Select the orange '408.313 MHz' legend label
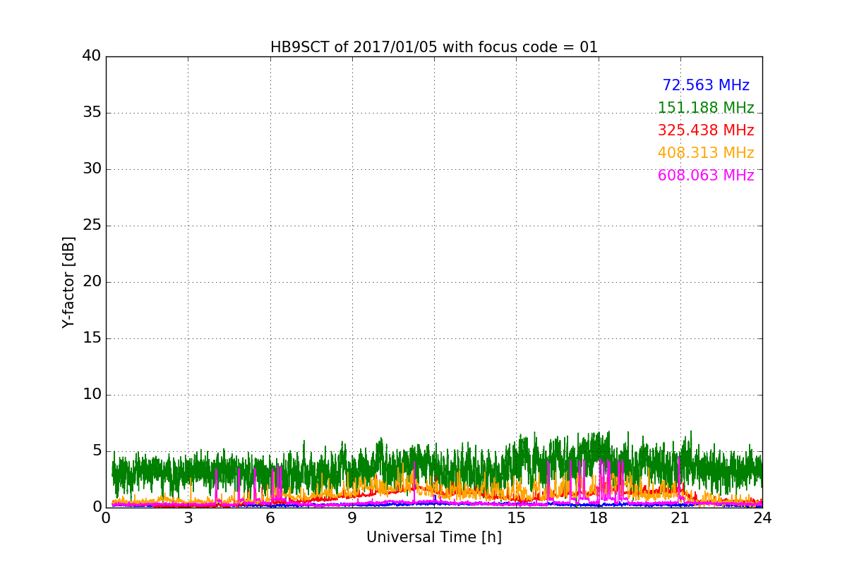Image resolution: width=847 pixels, height=564 pixels. point(706,153)
